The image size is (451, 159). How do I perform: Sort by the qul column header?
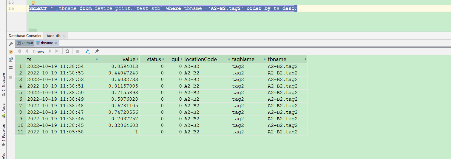coord(174,59)
